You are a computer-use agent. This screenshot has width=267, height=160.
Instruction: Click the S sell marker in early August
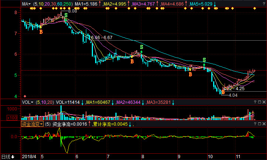point(141,47)
